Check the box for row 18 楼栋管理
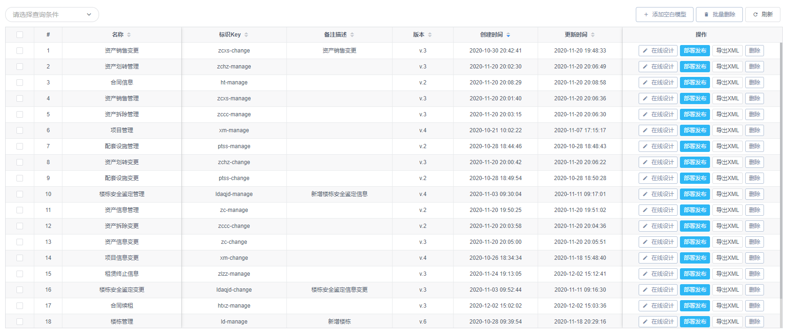 (x=20, y=322)
